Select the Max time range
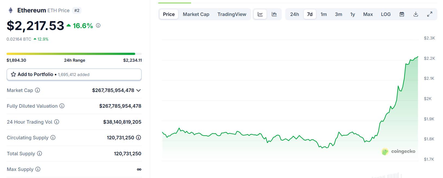Image resolution: width=443 pixels, height=178 pixels. [x=368, y=14]
